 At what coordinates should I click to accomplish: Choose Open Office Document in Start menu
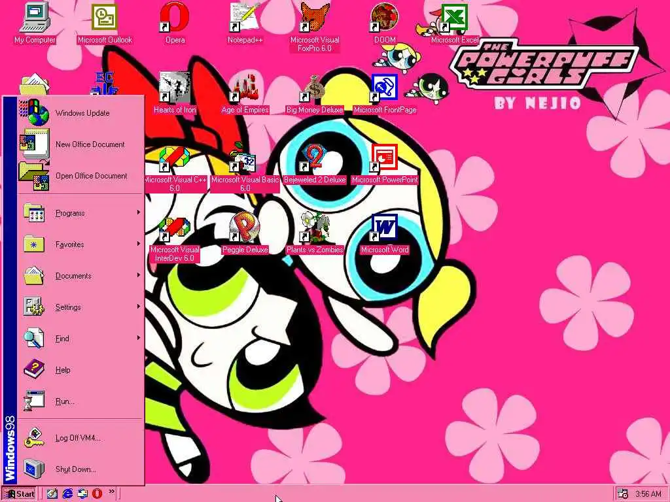pyautogui.click(x=80, y=176)
